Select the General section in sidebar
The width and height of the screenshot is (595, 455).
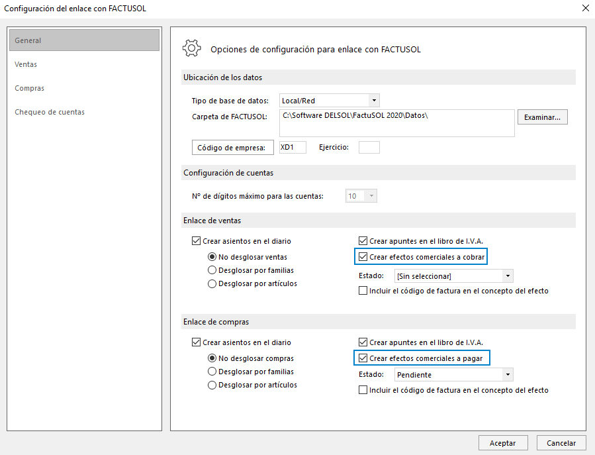tap(84, 40)
